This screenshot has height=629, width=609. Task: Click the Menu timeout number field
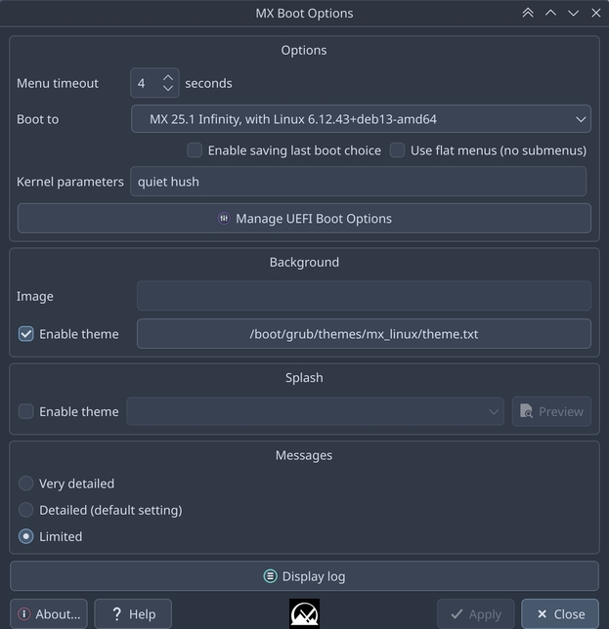tap(154, 83)
